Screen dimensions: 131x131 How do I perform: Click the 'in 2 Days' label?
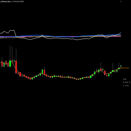[126, 86]
